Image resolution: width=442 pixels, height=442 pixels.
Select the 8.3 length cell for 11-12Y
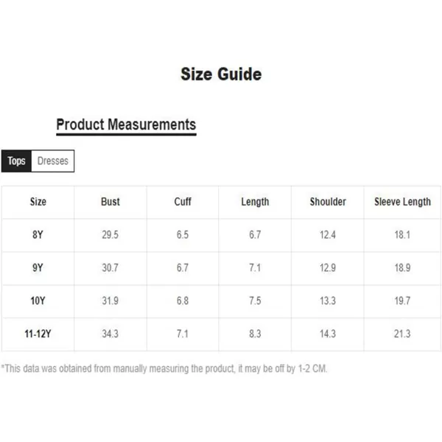[x=255, y=334]
